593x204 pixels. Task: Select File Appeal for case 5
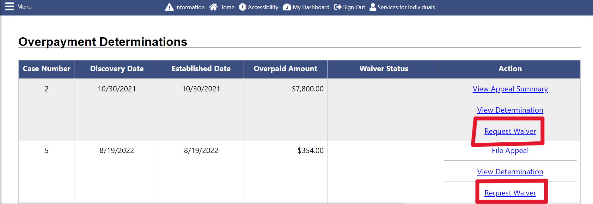[x=510, y=151]
